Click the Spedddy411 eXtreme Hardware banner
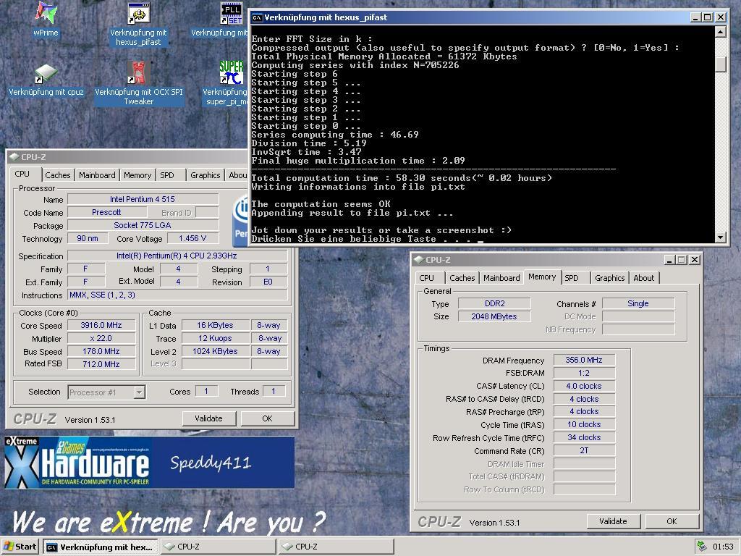 pos(149,463)
